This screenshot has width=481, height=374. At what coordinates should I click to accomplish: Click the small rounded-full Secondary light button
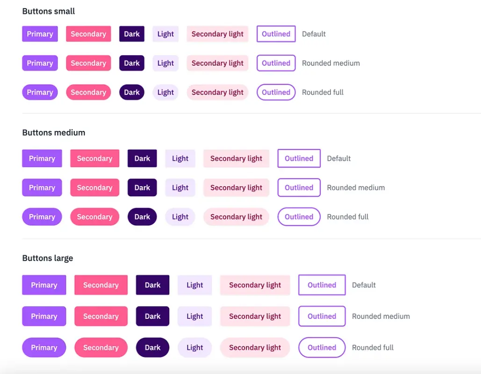[x=217, y=93]
